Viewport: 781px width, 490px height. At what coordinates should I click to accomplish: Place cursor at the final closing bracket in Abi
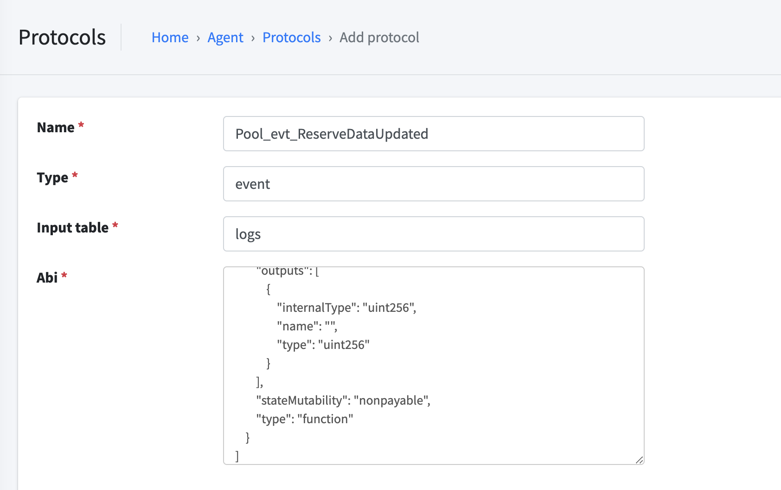point(237,456)
